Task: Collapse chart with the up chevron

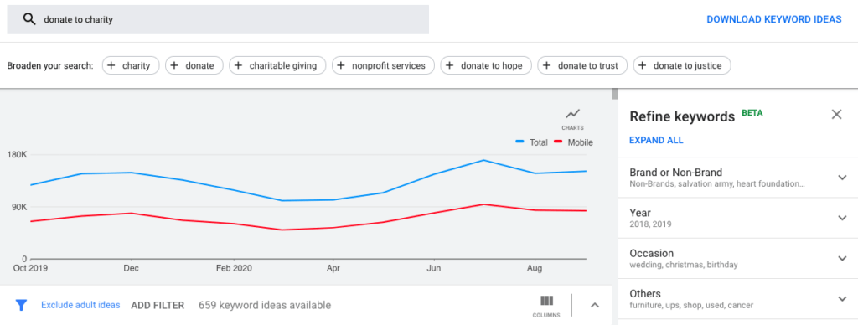Action: [x=596, y=305]
